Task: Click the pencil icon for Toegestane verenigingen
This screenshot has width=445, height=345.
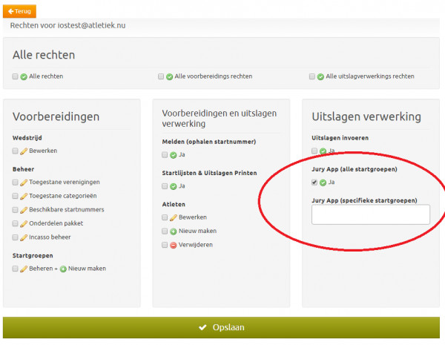Action: [x=24, y=182]
